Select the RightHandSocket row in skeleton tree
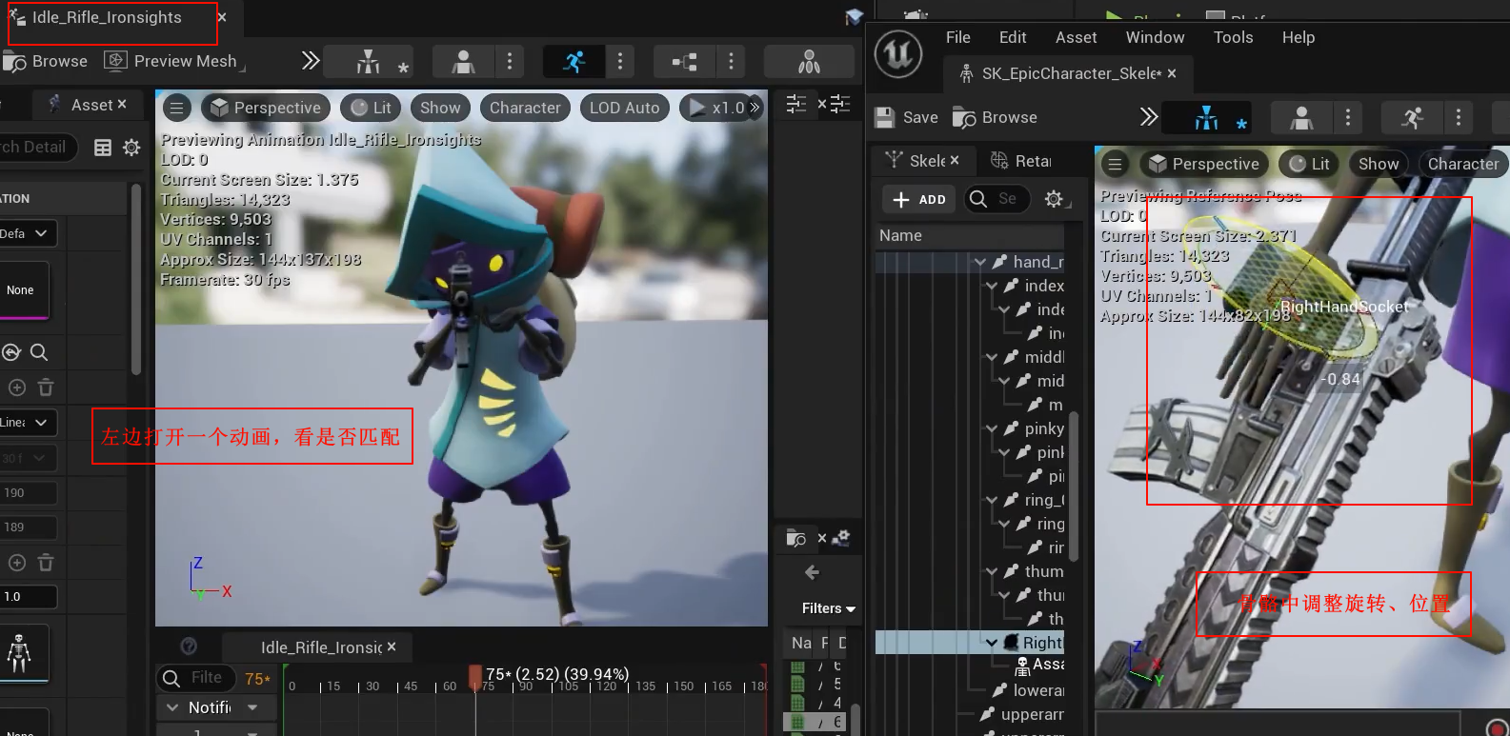Viewport: 1510px width, 736px height. tap(970, 643)
